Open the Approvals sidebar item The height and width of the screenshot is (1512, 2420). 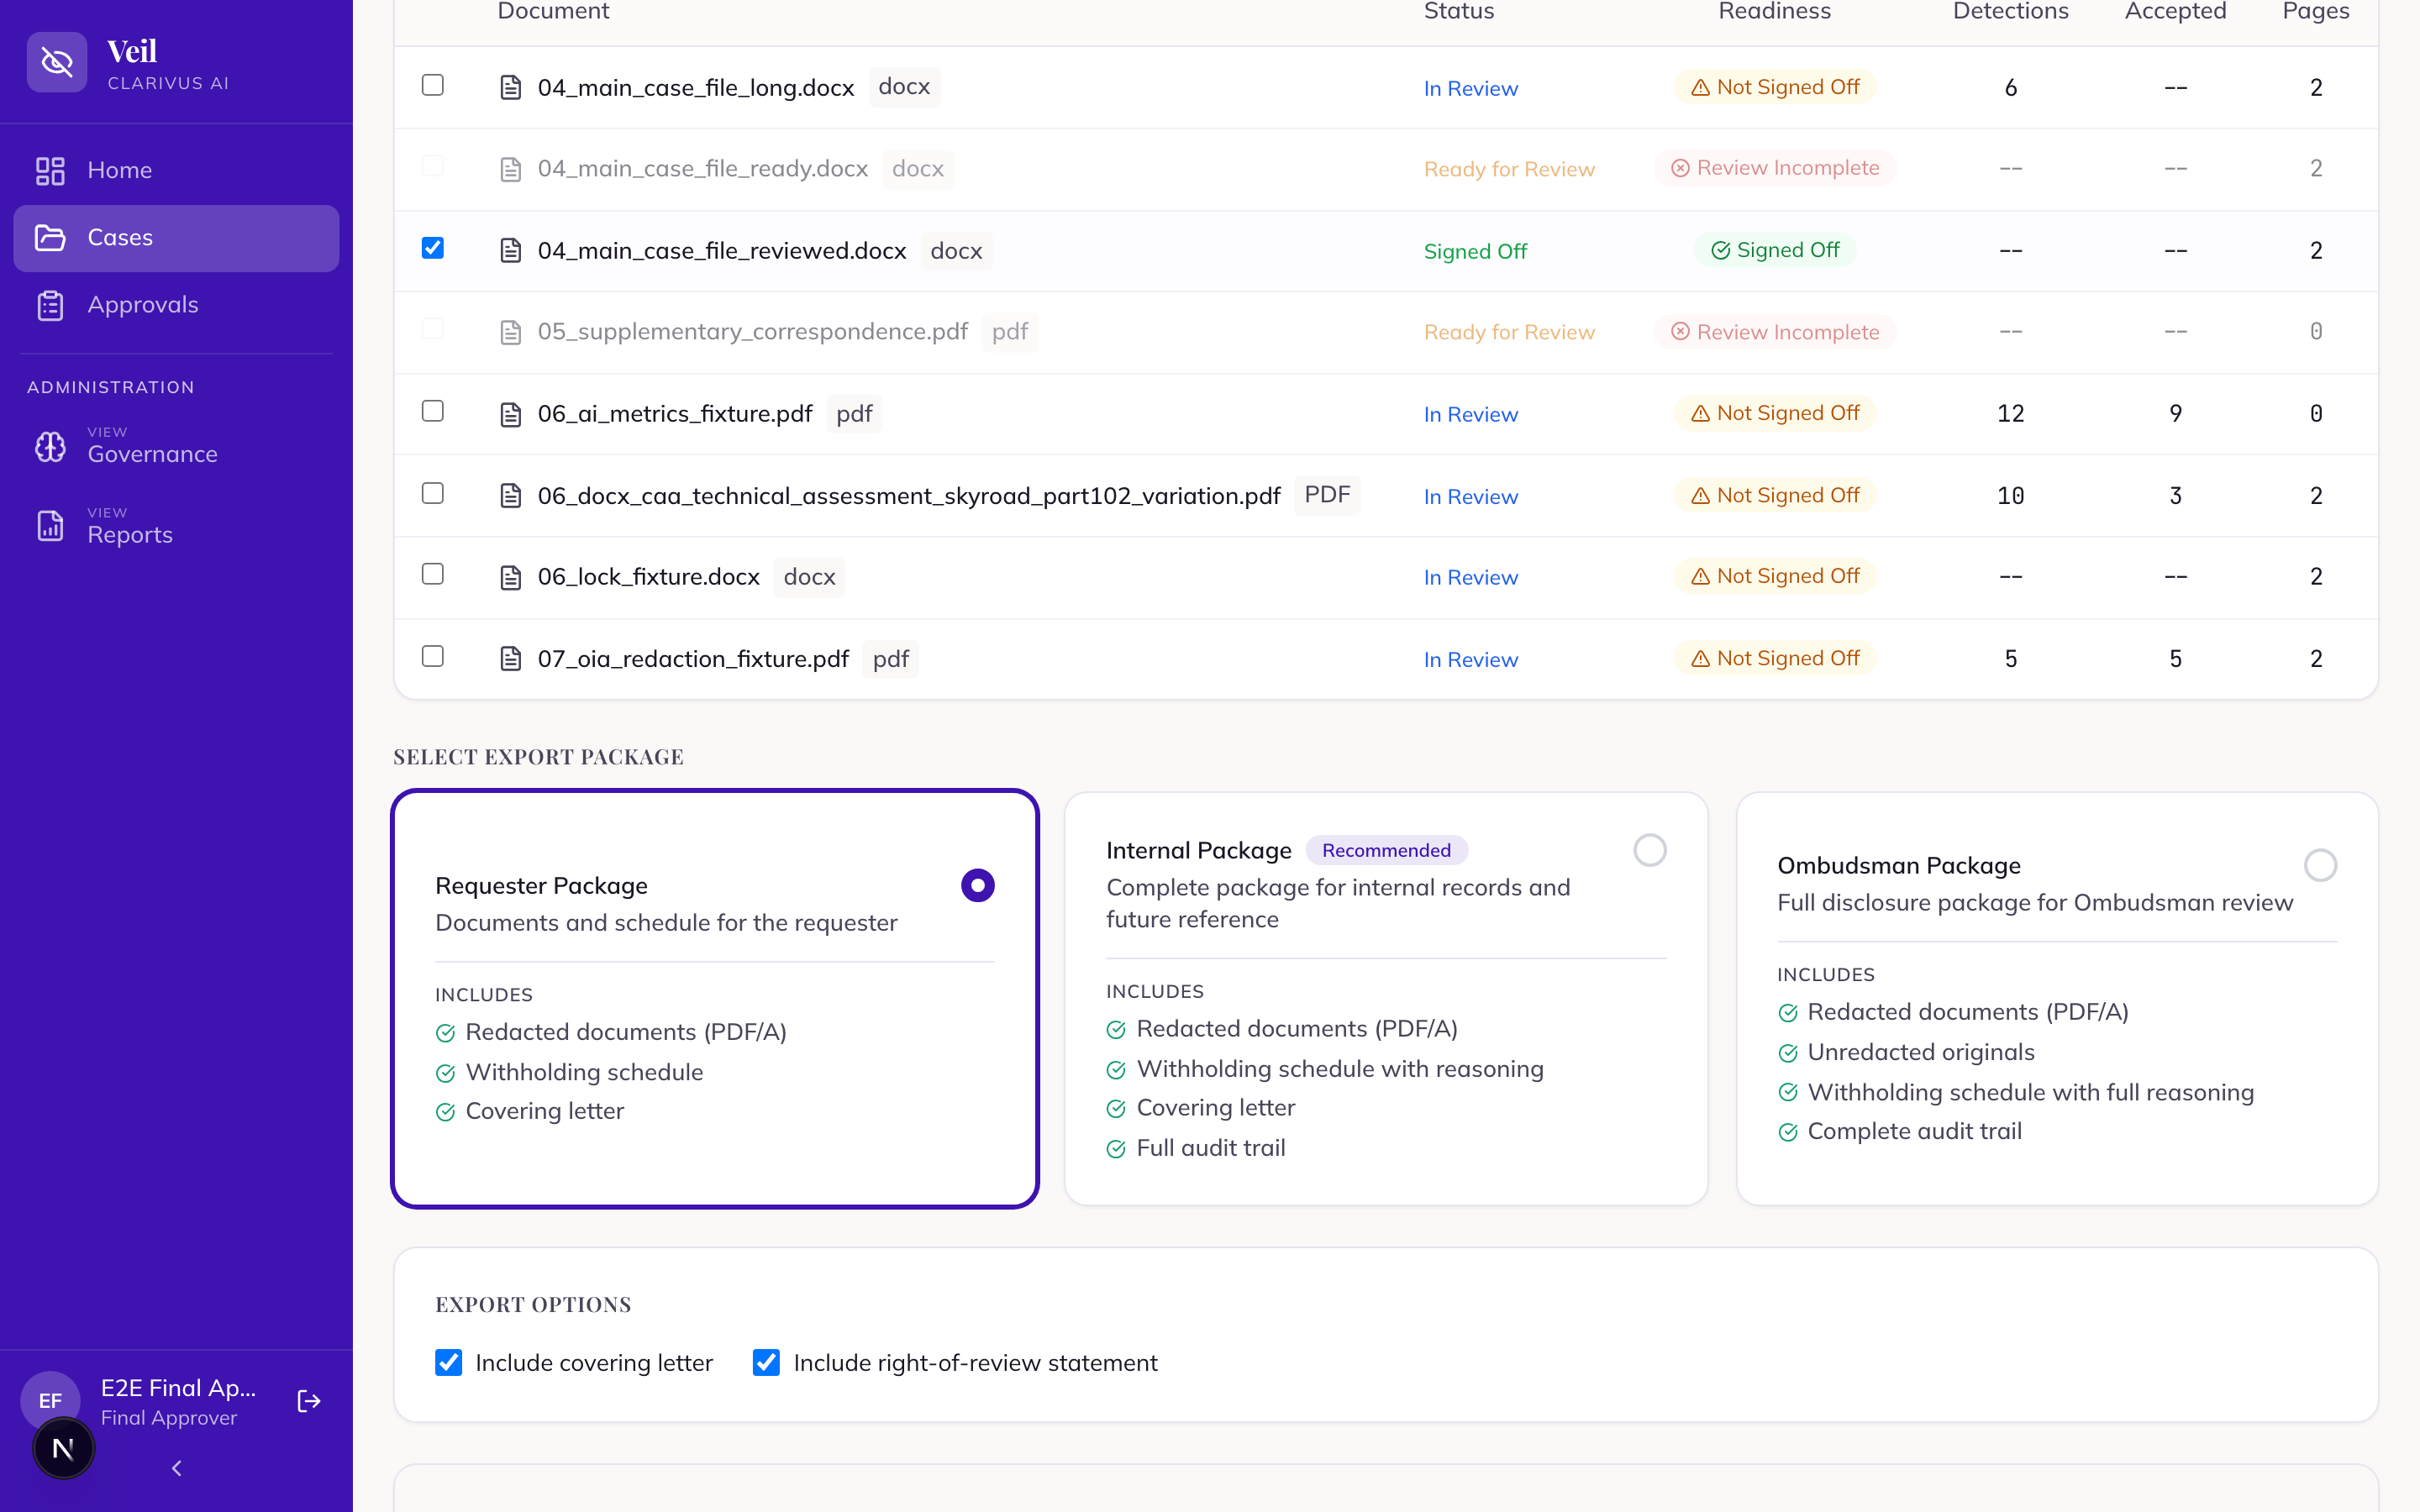(x=176, y=305)
